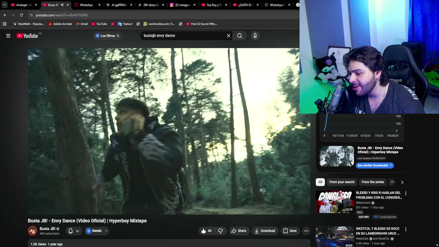Reload the page with refresh icon
439x247 pixels.
click(x=21, y=15)
